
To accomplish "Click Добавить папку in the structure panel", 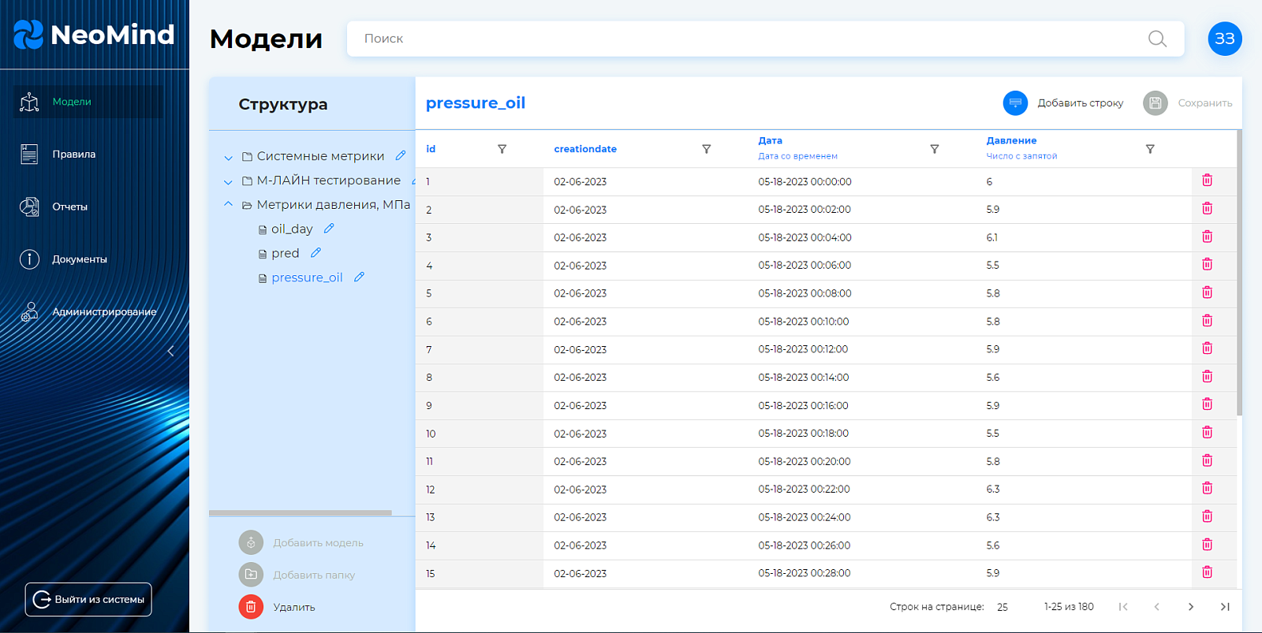I will [297, 575].
